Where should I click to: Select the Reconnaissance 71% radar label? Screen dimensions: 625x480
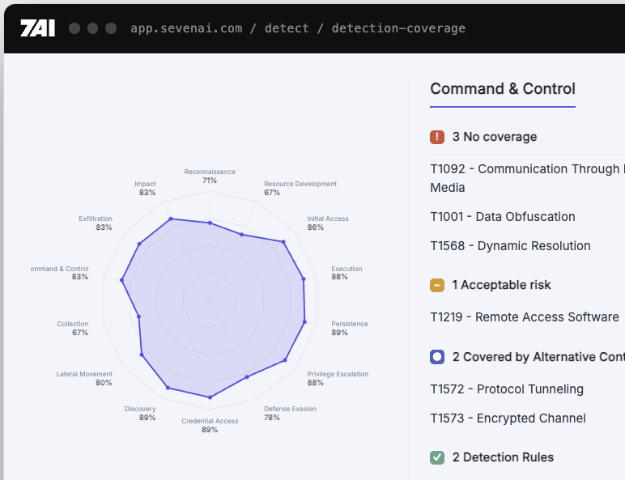tap(210, 176)
